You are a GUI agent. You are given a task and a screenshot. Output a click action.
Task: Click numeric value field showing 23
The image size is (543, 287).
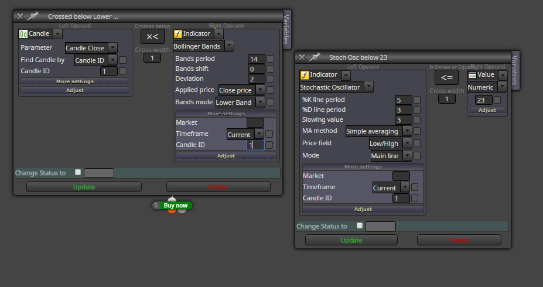click(x=483, y=100)
